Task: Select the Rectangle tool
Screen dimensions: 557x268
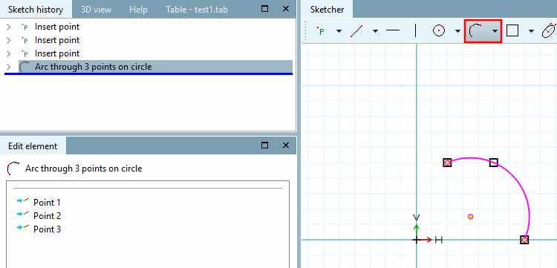Action: 512,31
